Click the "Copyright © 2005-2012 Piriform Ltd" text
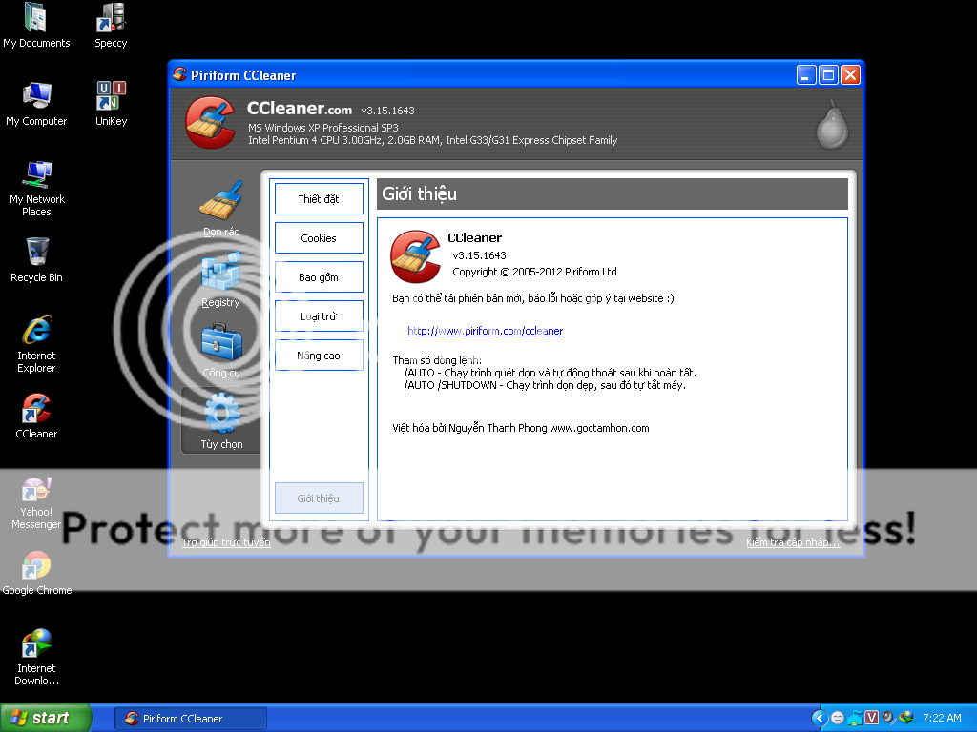This screenshot has width=977, height=732. (x=534, y=272)
